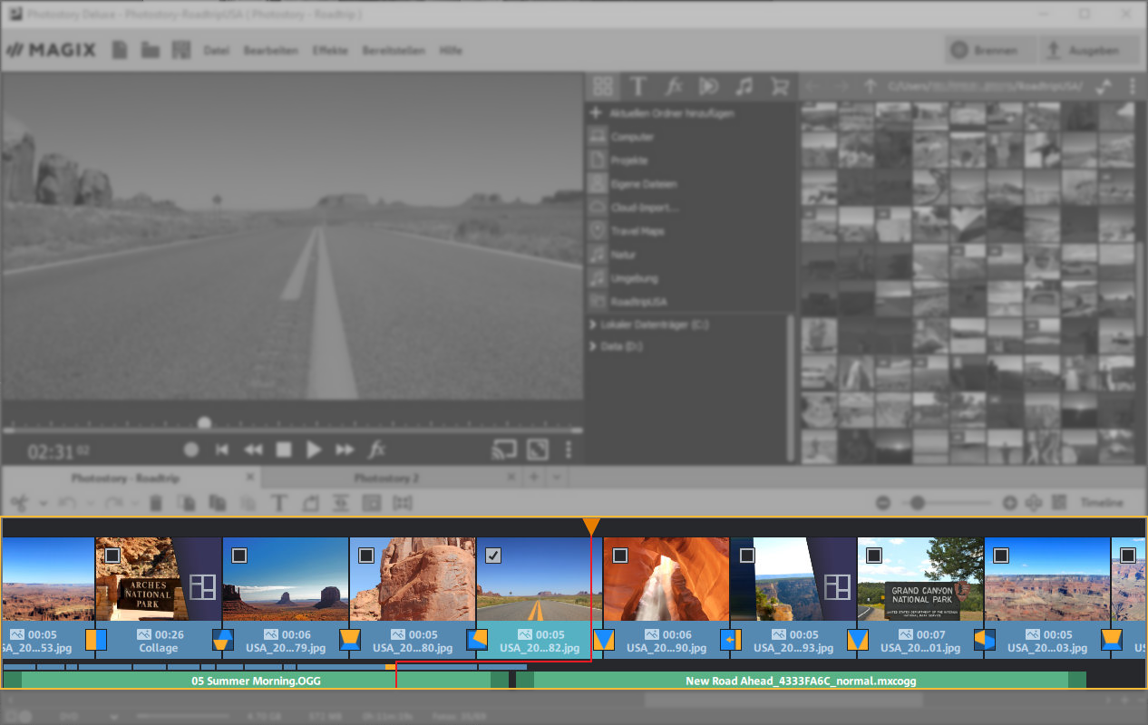Image resolution: width=1148 pixels, height=725 pixels.
Task: Open the dropdown arrow beside Photostory tabs
Action: 557,478
